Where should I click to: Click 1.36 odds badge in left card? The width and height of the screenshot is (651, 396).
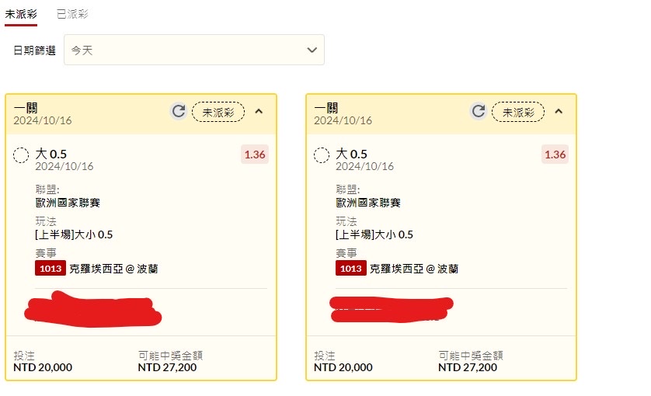click(x=255, y=155)
